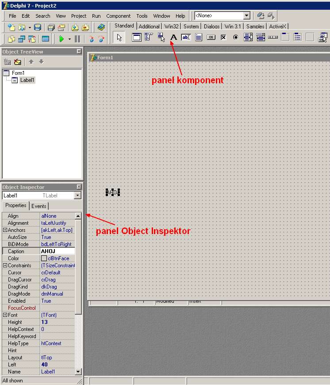Select Form1 in the Object TreeView

point(18,73)
